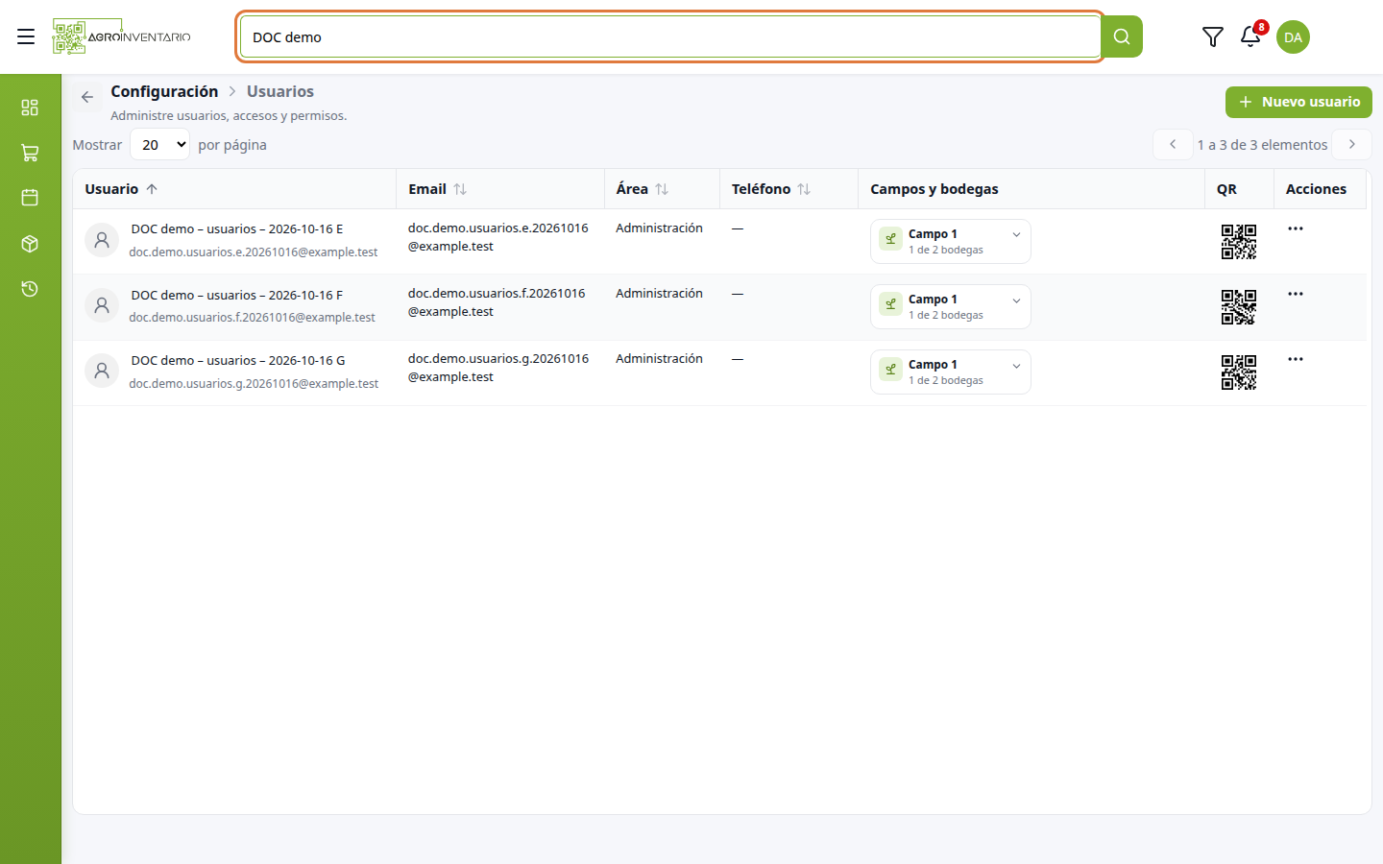The height and width of the screenshot is (864, 1383).
Task: Click email cell doc.demo.usuarios.e.20261016
Action: coord(498,237)
